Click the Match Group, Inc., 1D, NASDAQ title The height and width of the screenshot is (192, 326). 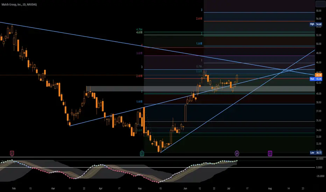pyautogui.click(x=19, y=5)
